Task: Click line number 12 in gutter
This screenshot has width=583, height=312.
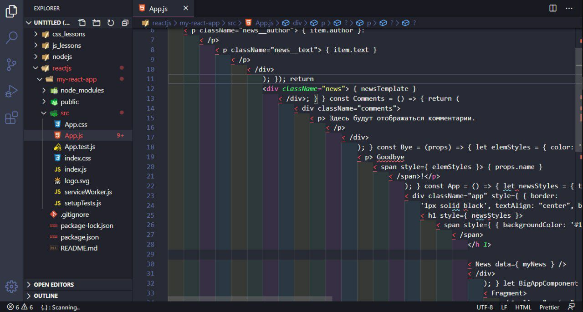Action: point(152,88)
